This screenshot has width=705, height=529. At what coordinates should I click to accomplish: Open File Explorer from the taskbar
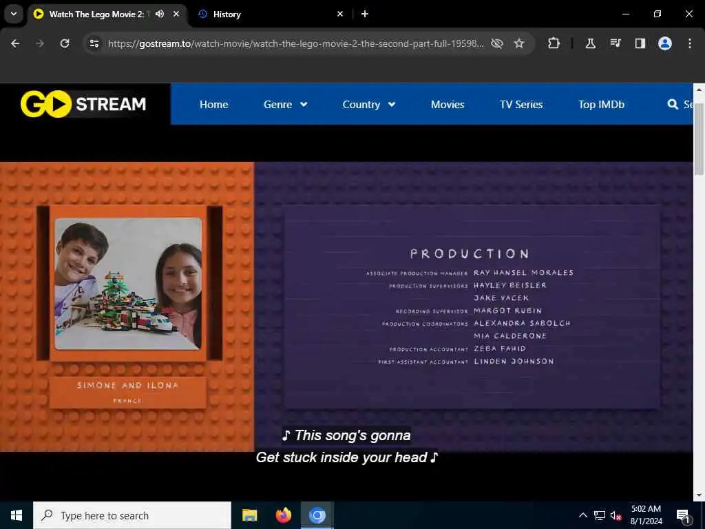point(249,515)
